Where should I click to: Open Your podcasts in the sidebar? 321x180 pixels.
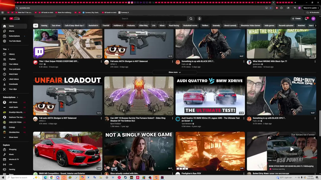14,69
